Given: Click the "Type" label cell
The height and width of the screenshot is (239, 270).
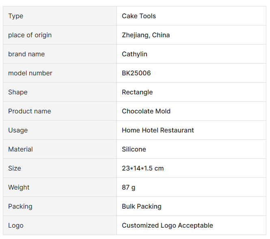Looking at the screenshot, I should (16, 16).
